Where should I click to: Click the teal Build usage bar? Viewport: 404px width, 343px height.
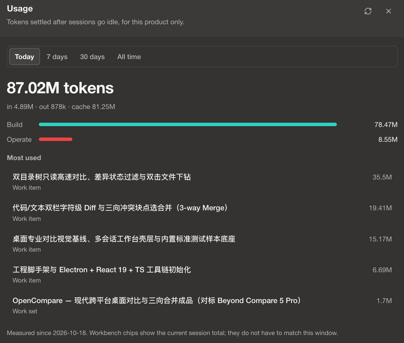pyautogui.click(x=188, y=124)
